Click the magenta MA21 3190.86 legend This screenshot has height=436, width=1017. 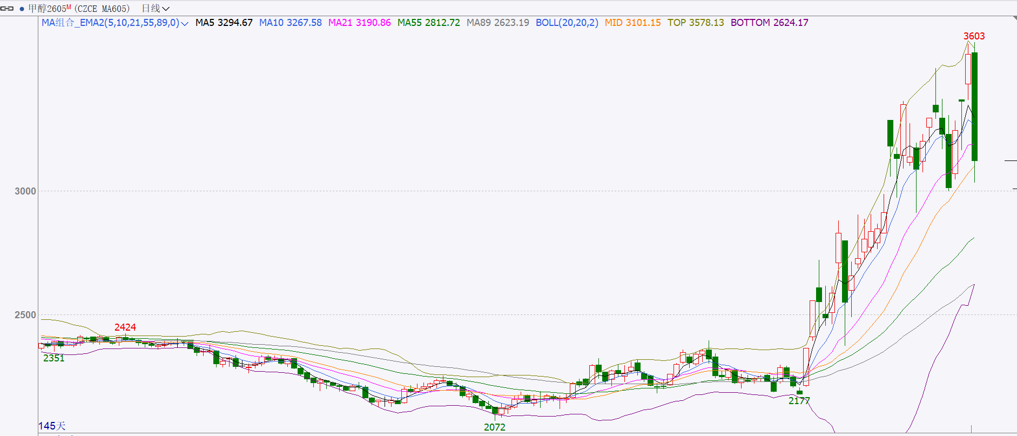tap(359, 23)
